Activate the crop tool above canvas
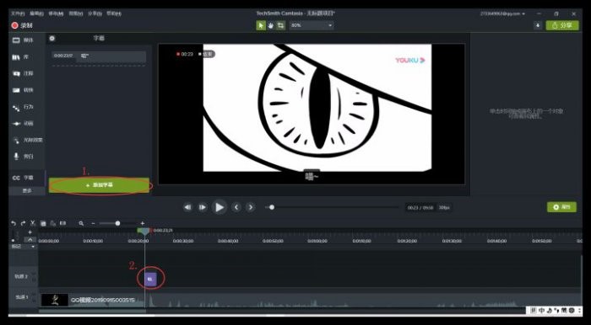591x325 pixels. coord(281,25)
